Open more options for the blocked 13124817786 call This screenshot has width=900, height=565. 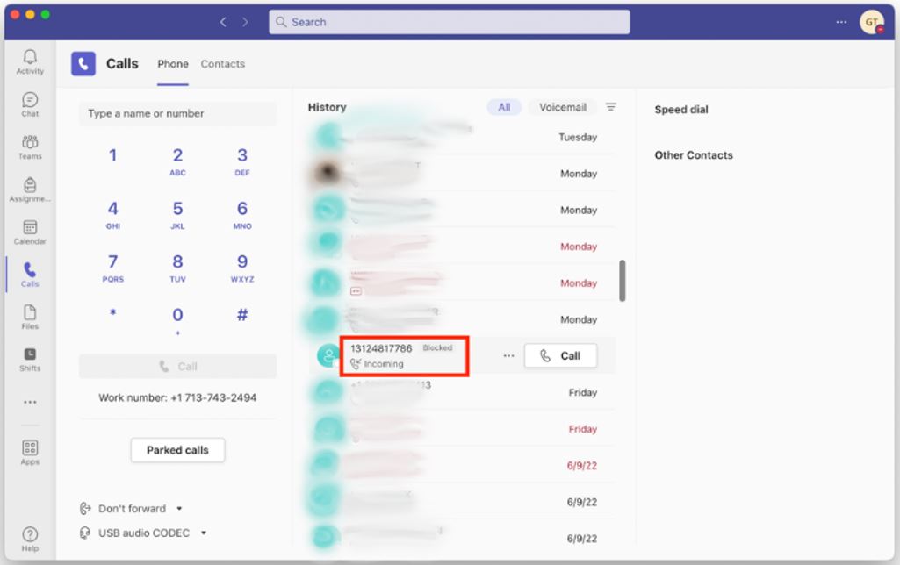pos(508,355)
